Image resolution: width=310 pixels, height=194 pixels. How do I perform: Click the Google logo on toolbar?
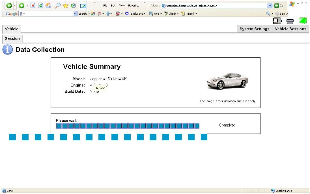point(12,14)
